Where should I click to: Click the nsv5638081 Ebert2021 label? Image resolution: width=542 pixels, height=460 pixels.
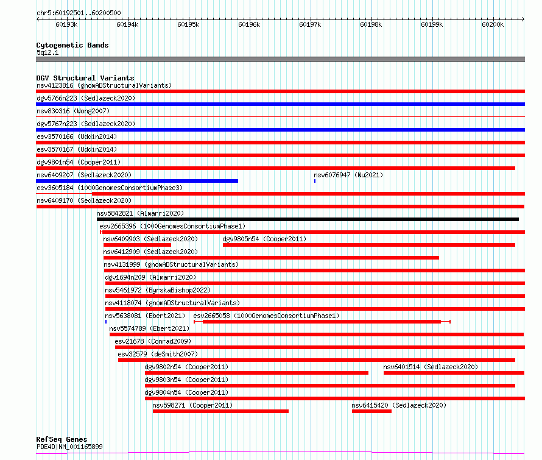(x=145, y=316)
